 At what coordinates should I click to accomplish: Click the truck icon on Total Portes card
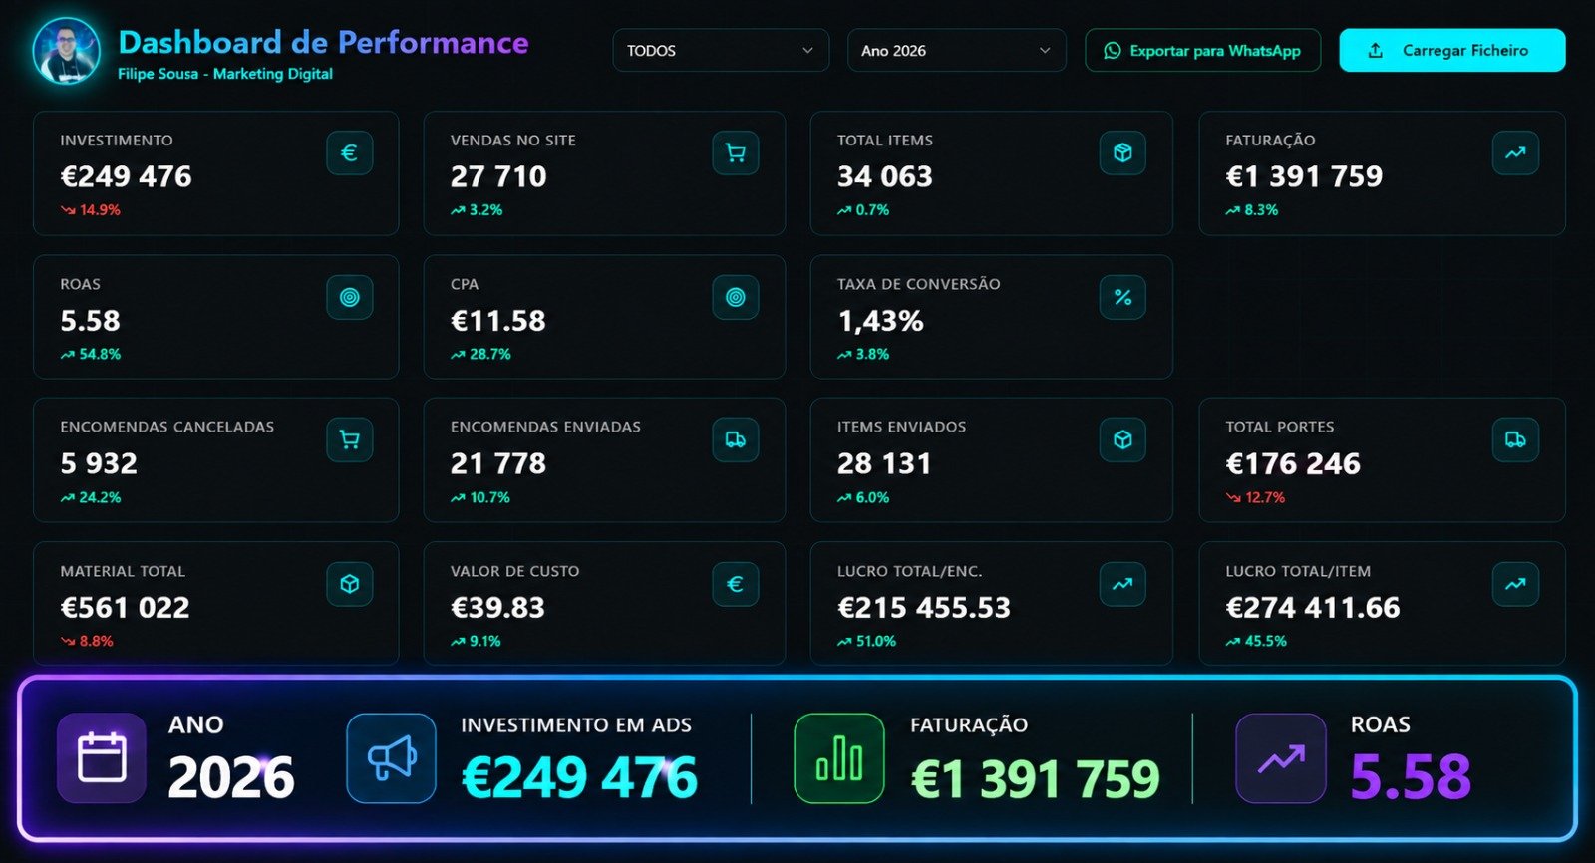[1515, 439]
